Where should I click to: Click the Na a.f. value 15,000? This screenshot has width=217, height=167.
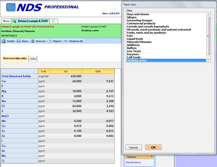coord(77,101)
